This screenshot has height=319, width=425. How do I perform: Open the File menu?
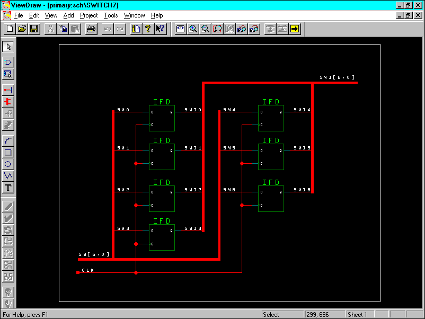pos(19,15)
